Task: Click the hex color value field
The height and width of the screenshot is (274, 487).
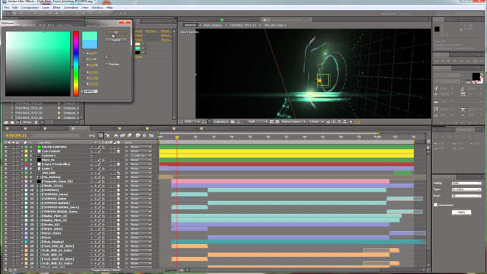Action: [90, 92]
